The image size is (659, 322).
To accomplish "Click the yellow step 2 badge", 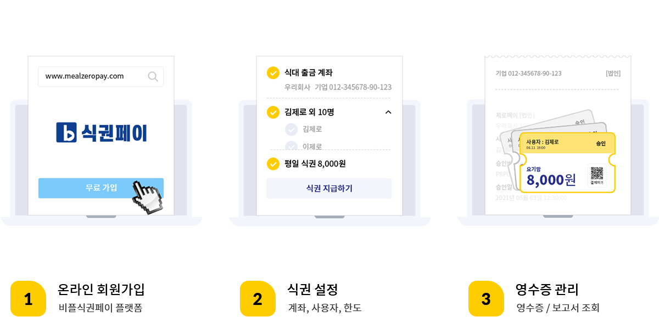I will (257, 298).
